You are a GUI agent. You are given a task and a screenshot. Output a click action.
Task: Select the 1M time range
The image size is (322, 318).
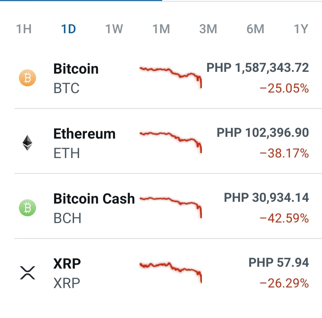(161, 29)
